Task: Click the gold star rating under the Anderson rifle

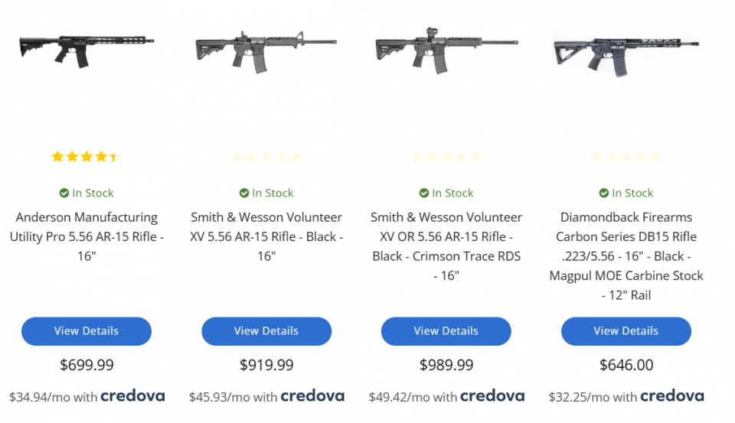Action: [87, 157]
